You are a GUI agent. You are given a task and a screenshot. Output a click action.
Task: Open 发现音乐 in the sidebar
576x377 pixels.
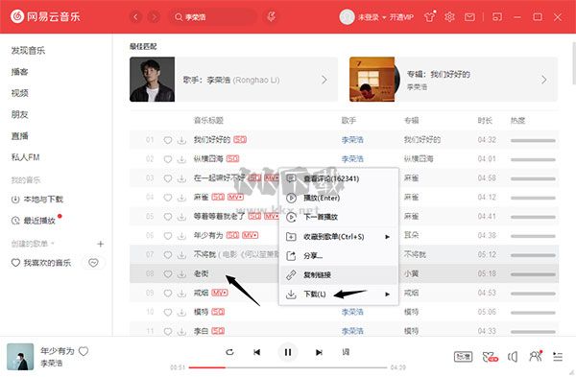pyautogui.click(x=28, y=51)
